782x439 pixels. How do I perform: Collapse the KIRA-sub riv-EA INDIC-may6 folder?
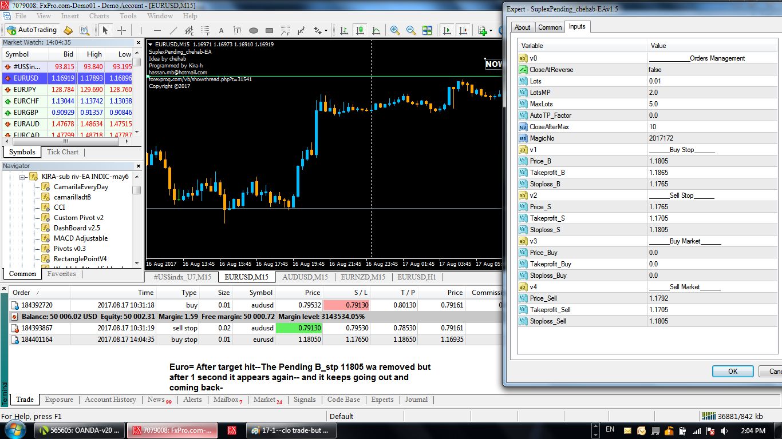(23, 177)
